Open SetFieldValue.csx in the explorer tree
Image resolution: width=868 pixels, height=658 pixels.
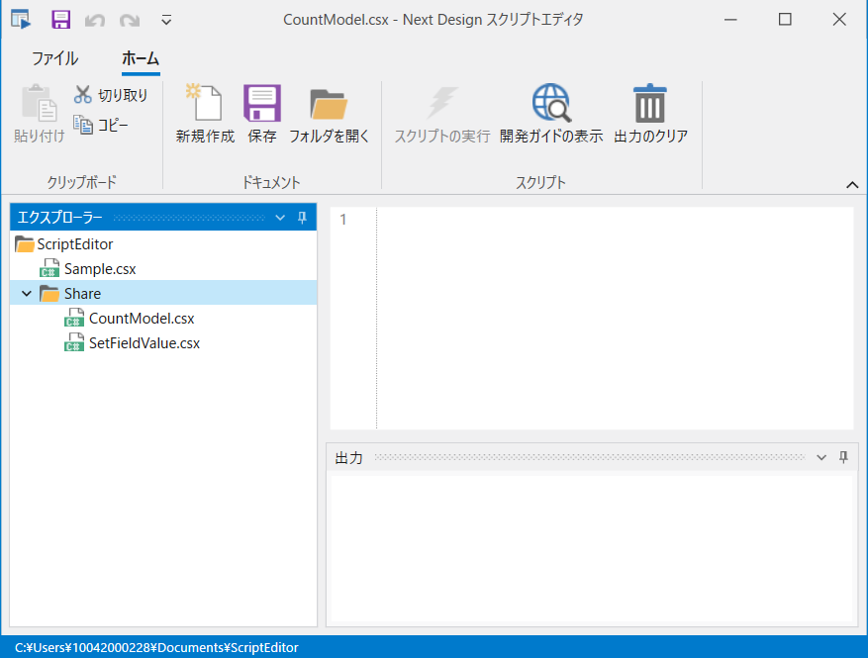click(x=144, y=343)
